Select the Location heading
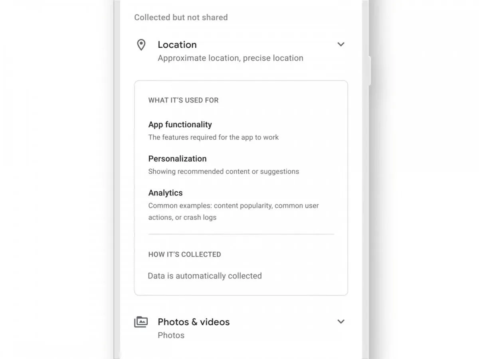 tap(177, 45)
